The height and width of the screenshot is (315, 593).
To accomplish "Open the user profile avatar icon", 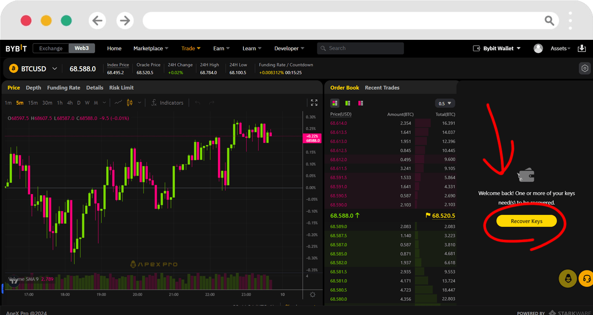I will click(538, 48).
